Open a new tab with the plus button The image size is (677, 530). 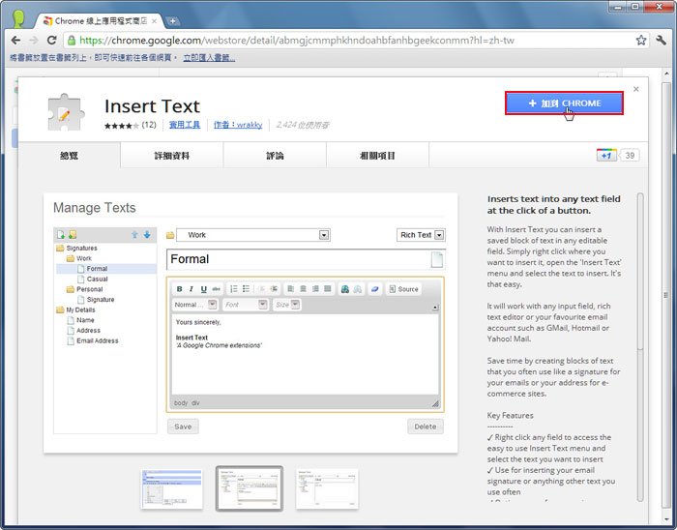pyautogui.click(x=172, y=20)
